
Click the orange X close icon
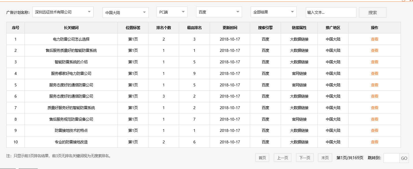pos(411,1)
